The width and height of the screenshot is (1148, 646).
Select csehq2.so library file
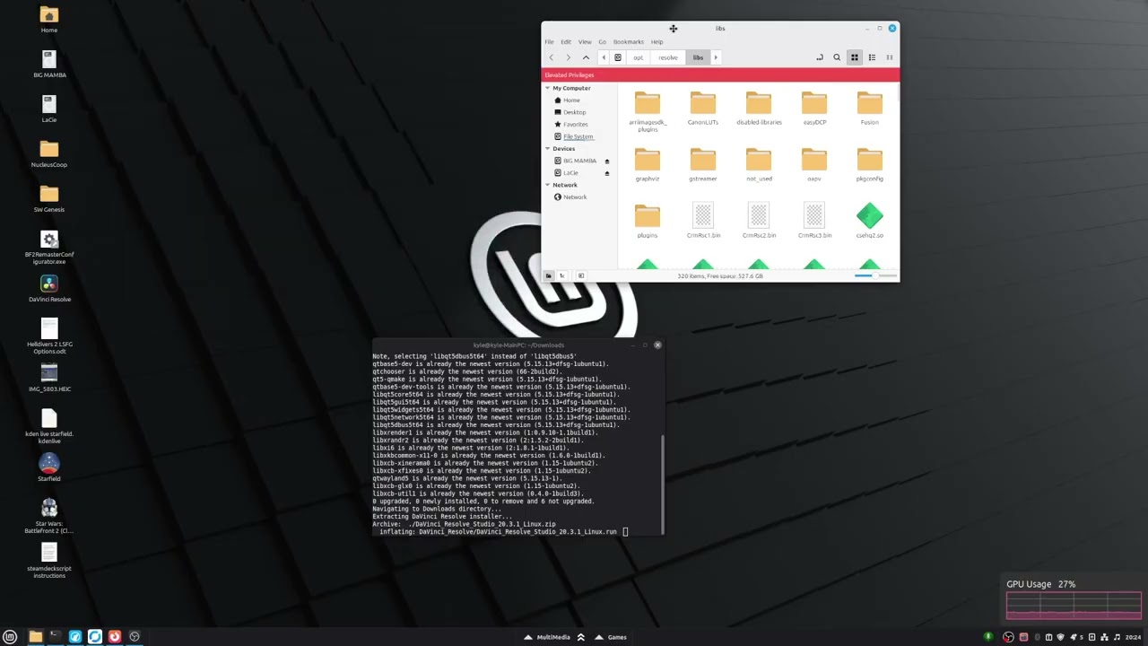tap(870, 222)
